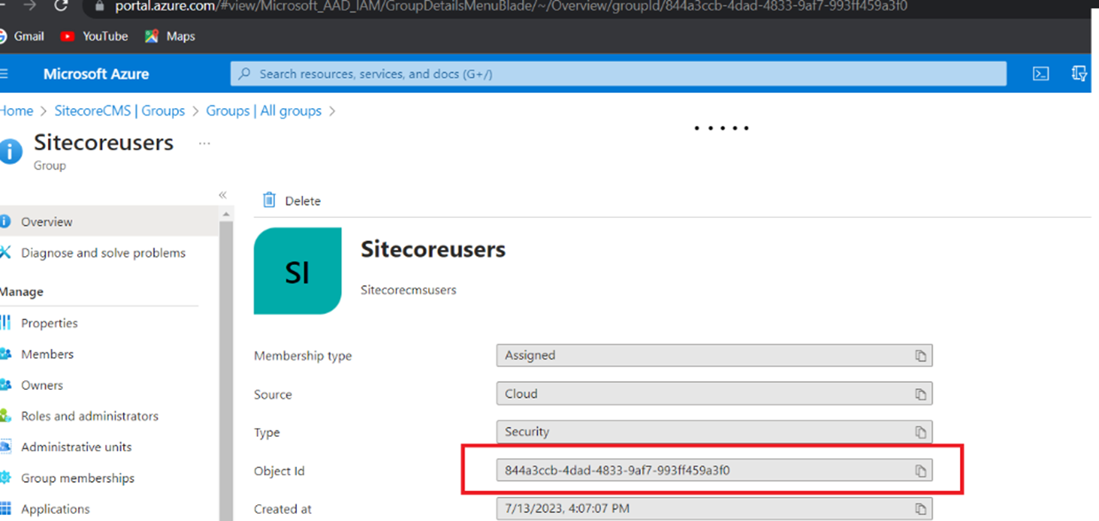Click the SI group avatar tile

(297, 270)
